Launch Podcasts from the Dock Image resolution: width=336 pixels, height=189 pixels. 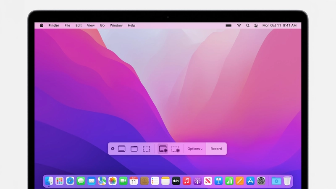pyautogui.click(x=197, y=181)
